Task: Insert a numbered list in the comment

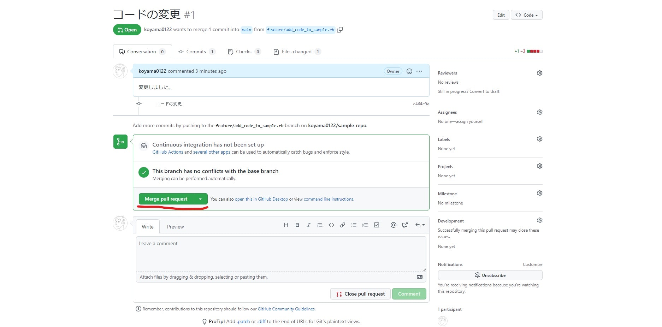Action: (x=365, y=225)
